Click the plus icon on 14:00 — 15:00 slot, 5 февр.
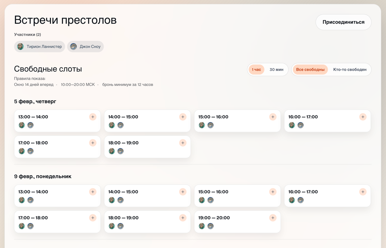 click(x=183, y=117)
